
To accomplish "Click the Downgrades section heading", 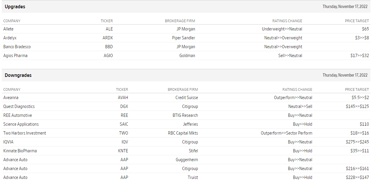I will pos(18,75).
